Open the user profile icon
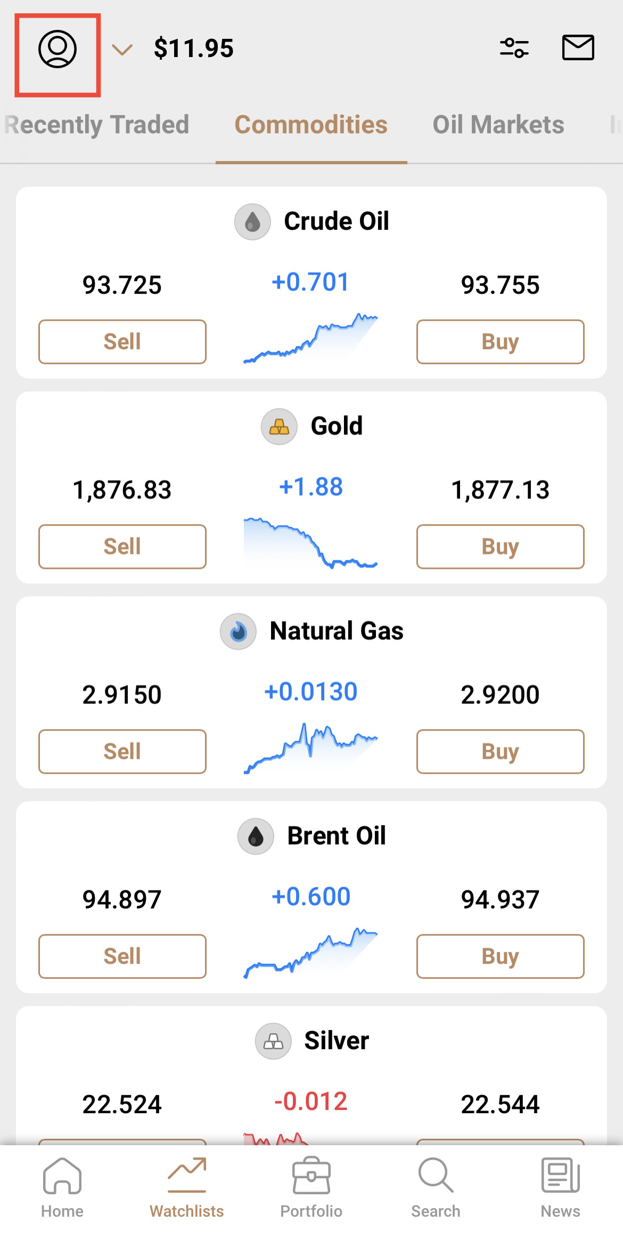 58,49
